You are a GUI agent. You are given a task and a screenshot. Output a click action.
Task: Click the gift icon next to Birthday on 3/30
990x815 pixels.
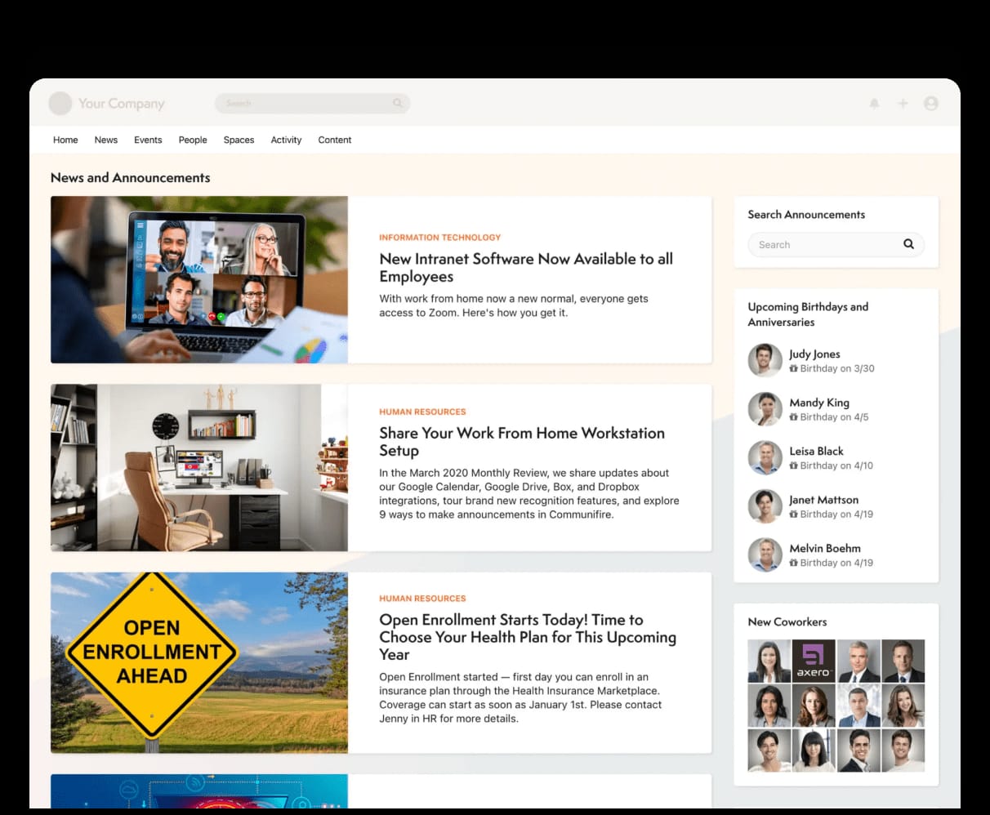tap(793, 368)
